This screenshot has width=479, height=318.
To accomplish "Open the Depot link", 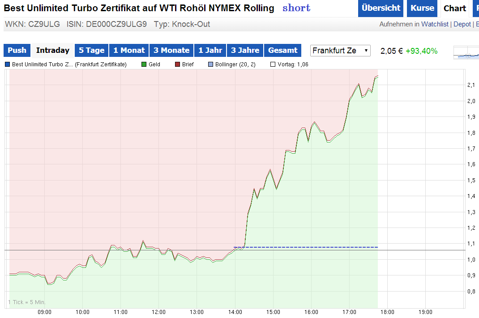I will click(x=462, y=24).
